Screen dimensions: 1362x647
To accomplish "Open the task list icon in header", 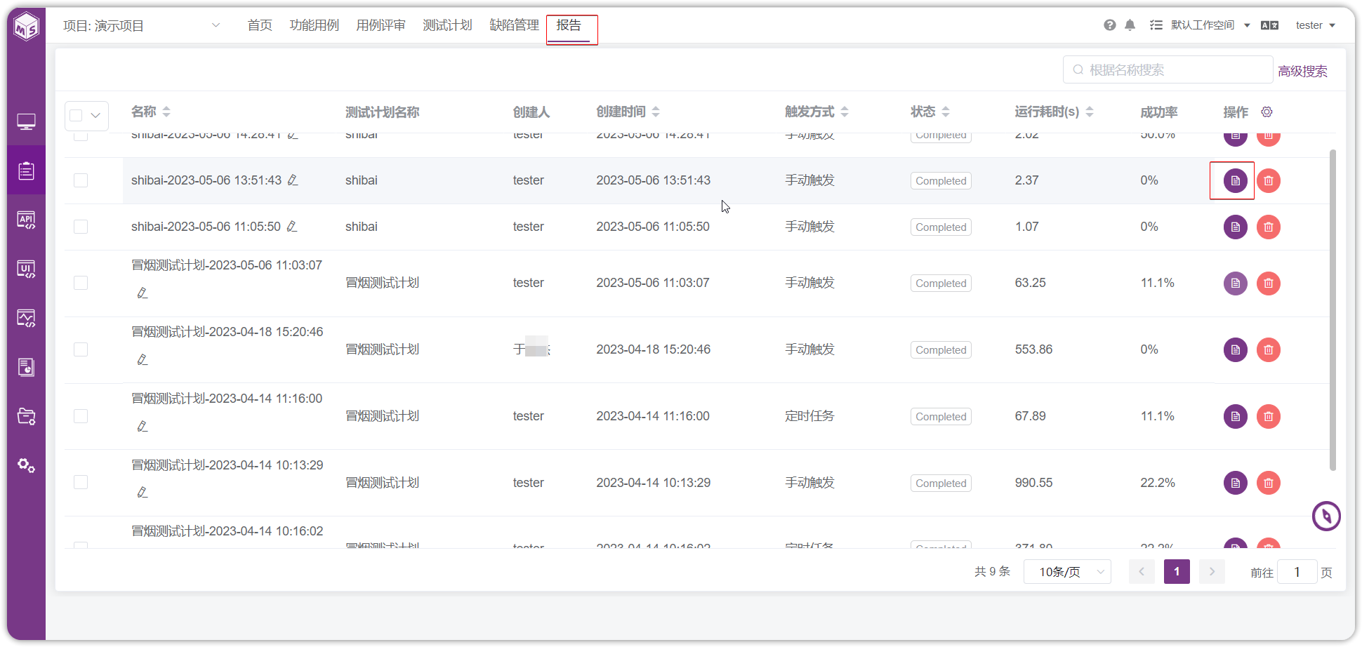I will point(1156,25).
